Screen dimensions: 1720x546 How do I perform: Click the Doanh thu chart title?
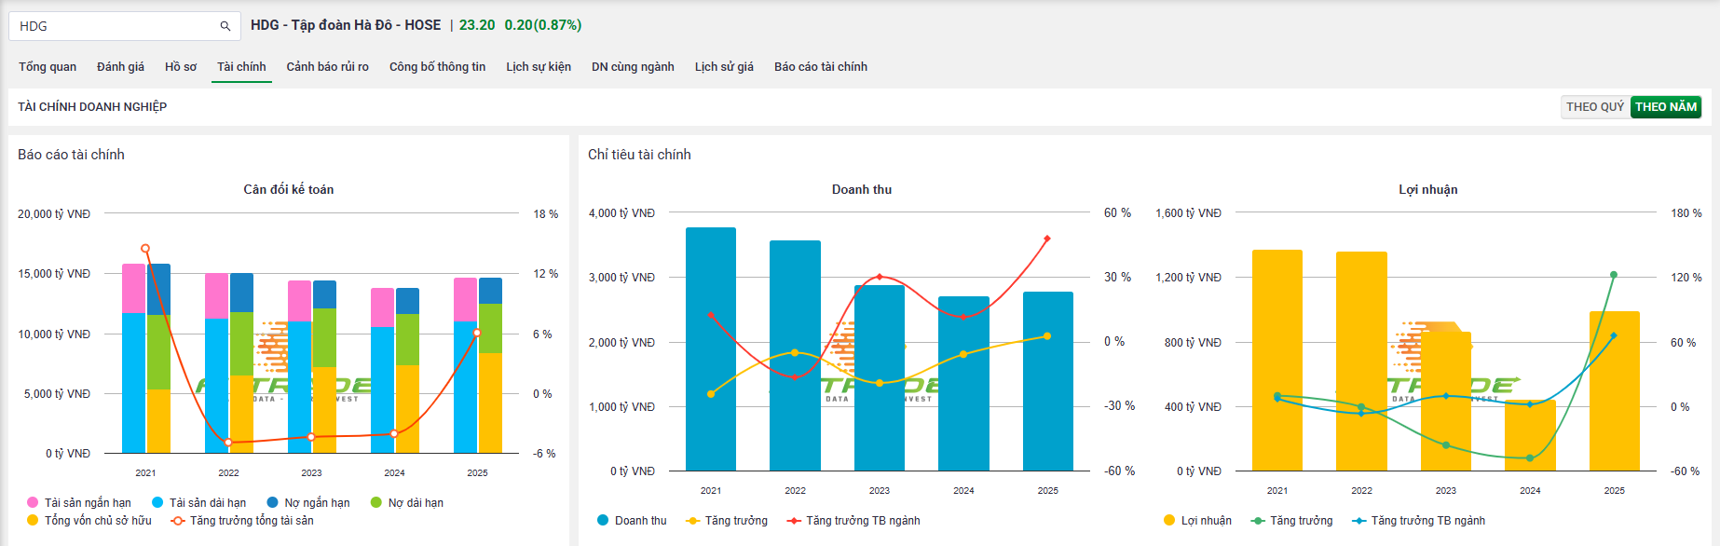[x=862, y=189]
